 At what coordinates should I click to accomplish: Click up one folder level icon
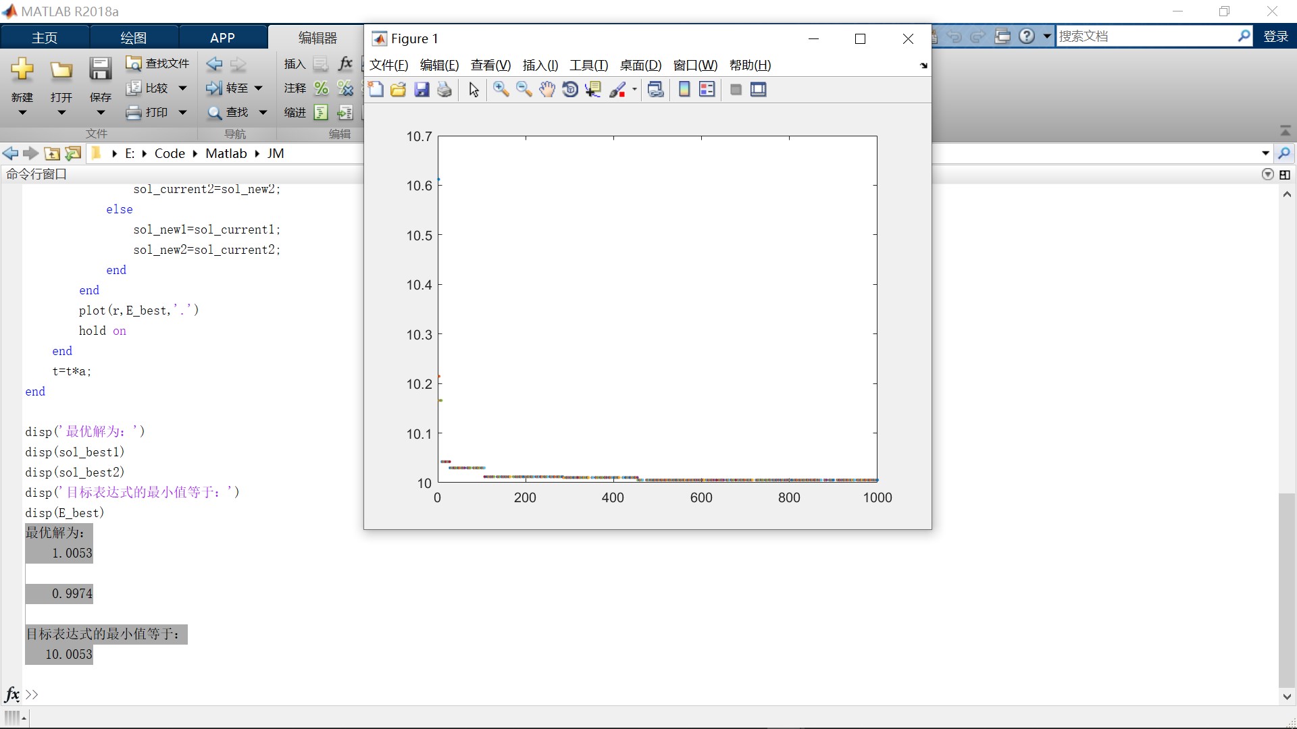52,154
